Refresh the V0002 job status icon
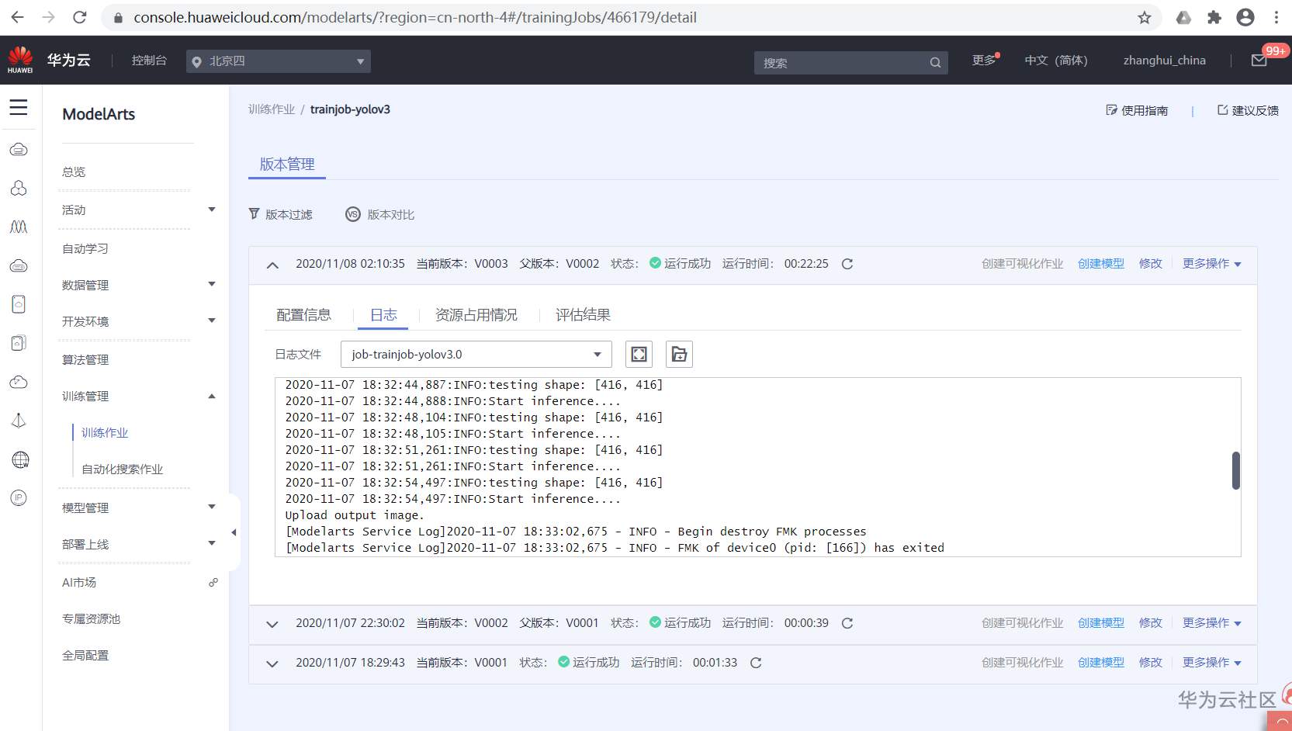Image resolution: width=1292 pixels, height=731 pixels. (847, 623)
